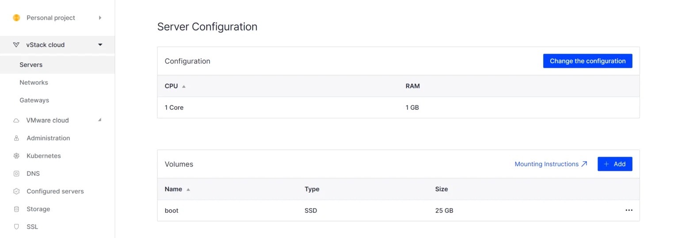Click the SSL shield icon
The height and width of the screenshot is (238, 674).
[x=16, y=227]
